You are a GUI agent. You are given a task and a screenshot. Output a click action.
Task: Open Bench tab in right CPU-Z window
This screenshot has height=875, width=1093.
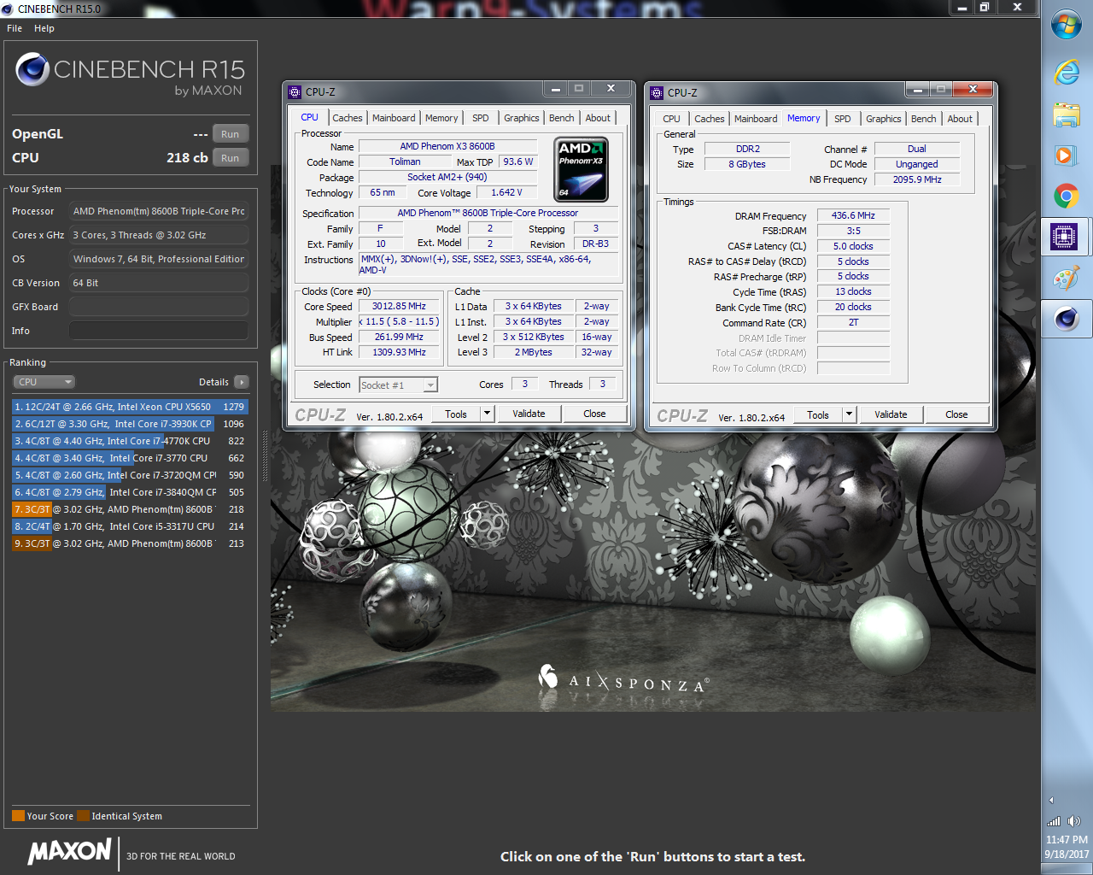click(924, 119)
